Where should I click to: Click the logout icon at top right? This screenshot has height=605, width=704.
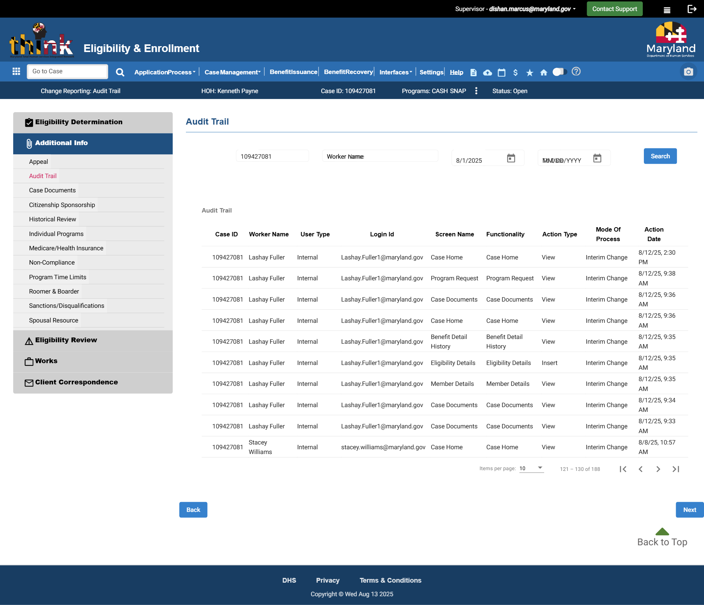click(x=692, y=9)
